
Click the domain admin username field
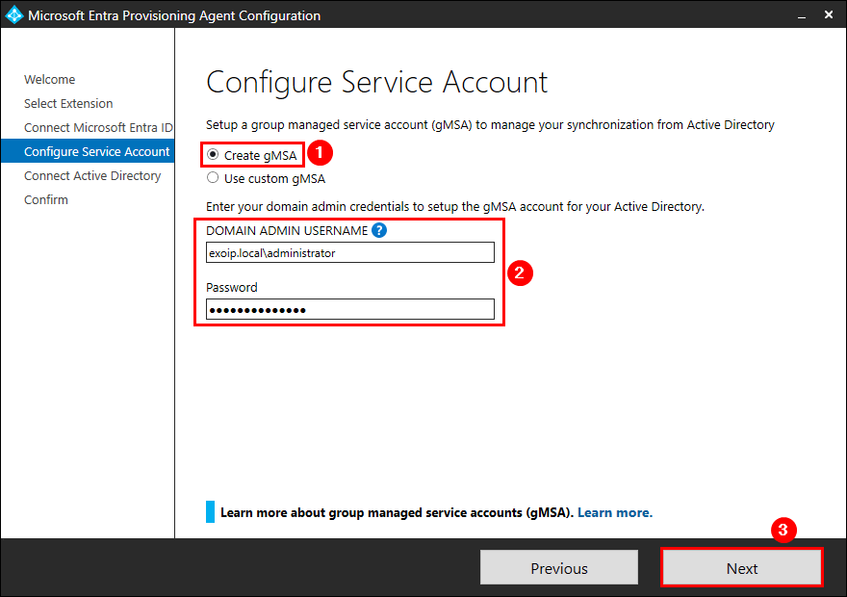coord(350,253)
